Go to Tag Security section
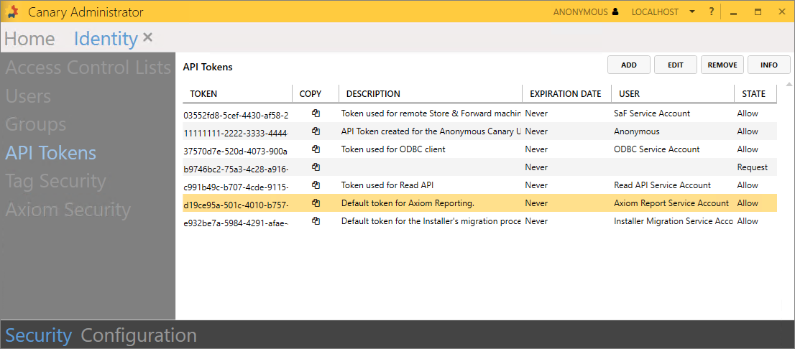The width and height of the screenshot is (795, 349). [55, 182]
